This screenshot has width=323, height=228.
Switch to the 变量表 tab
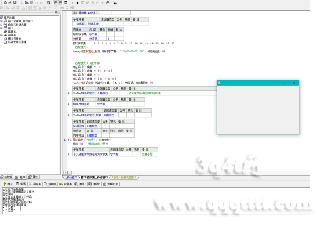[66, 184]
